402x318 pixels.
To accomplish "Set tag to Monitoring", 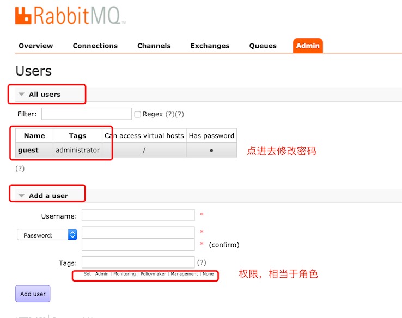I will (124, 274).
